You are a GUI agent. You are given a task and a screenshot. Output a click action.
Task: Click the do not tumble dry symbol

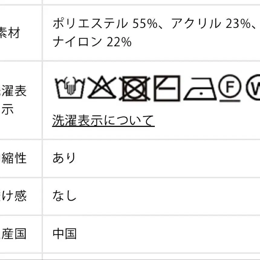[135, 88]
